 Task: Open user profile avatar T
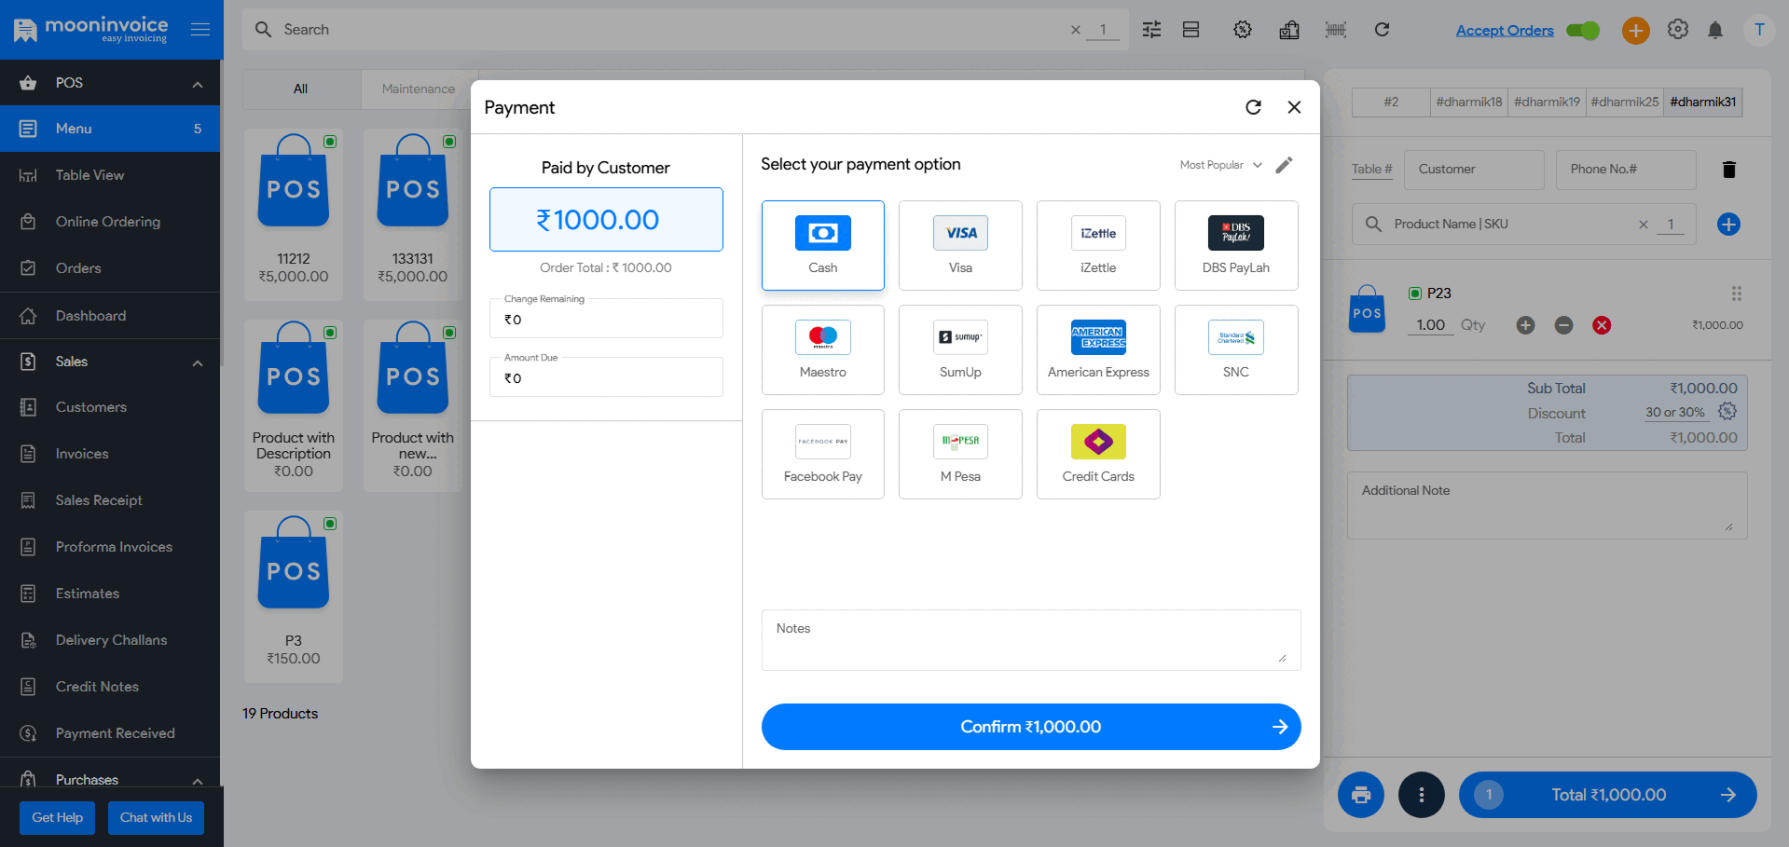1759,30
